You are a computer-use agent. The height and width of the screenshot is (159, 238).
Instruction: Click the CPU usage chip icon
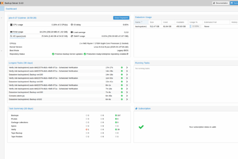click(x=11, y=24)
